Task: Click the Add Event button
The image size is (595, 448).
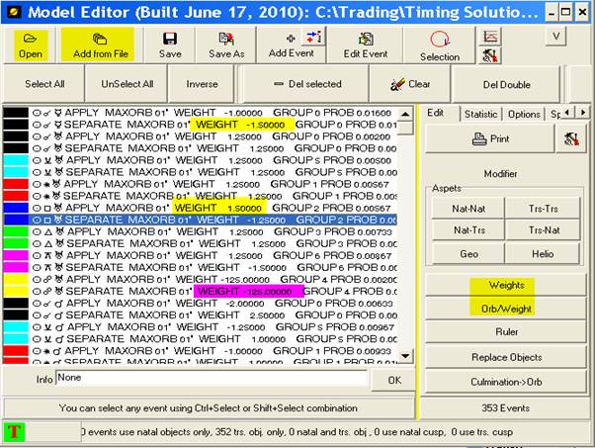Action: coord(291,45)
